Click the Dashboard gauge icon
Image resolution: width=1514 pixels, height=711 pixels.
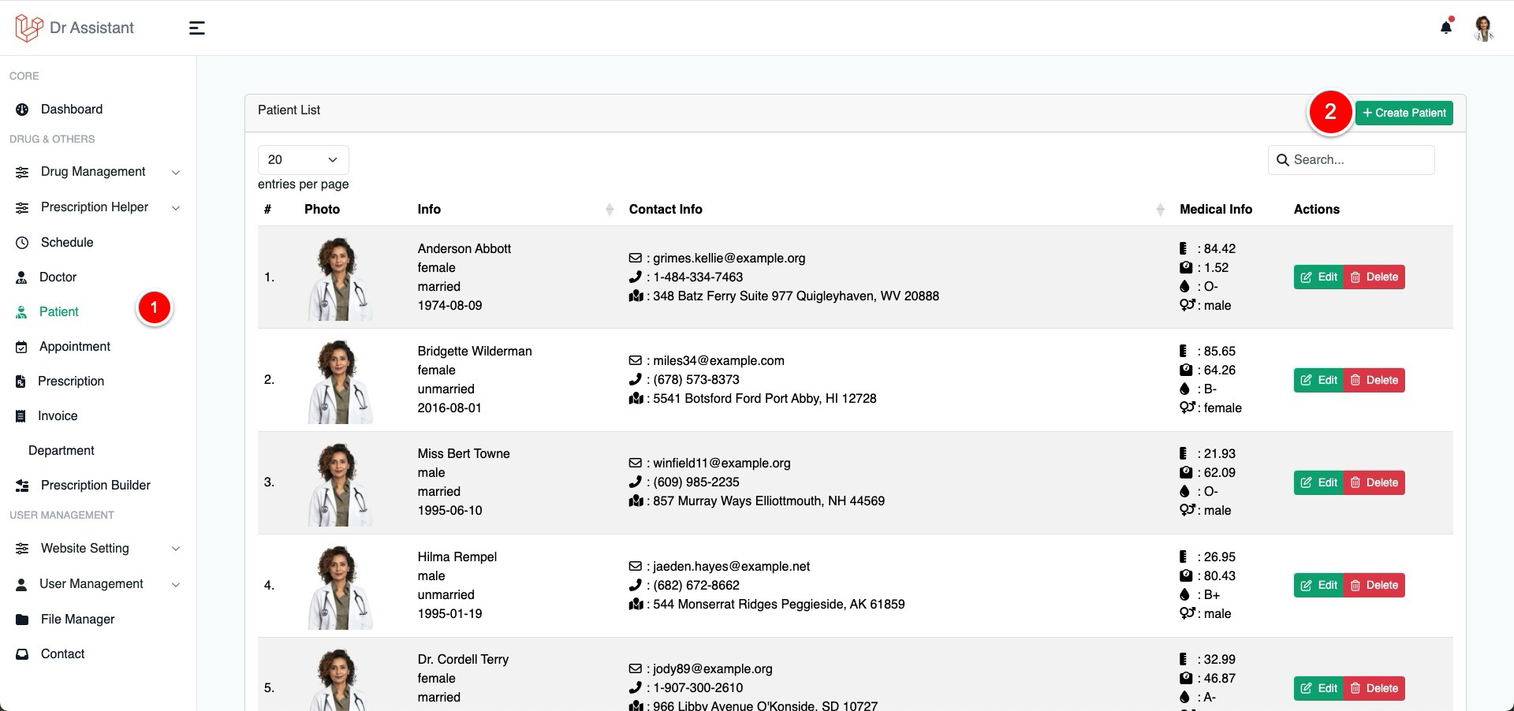tap(22, 110)
